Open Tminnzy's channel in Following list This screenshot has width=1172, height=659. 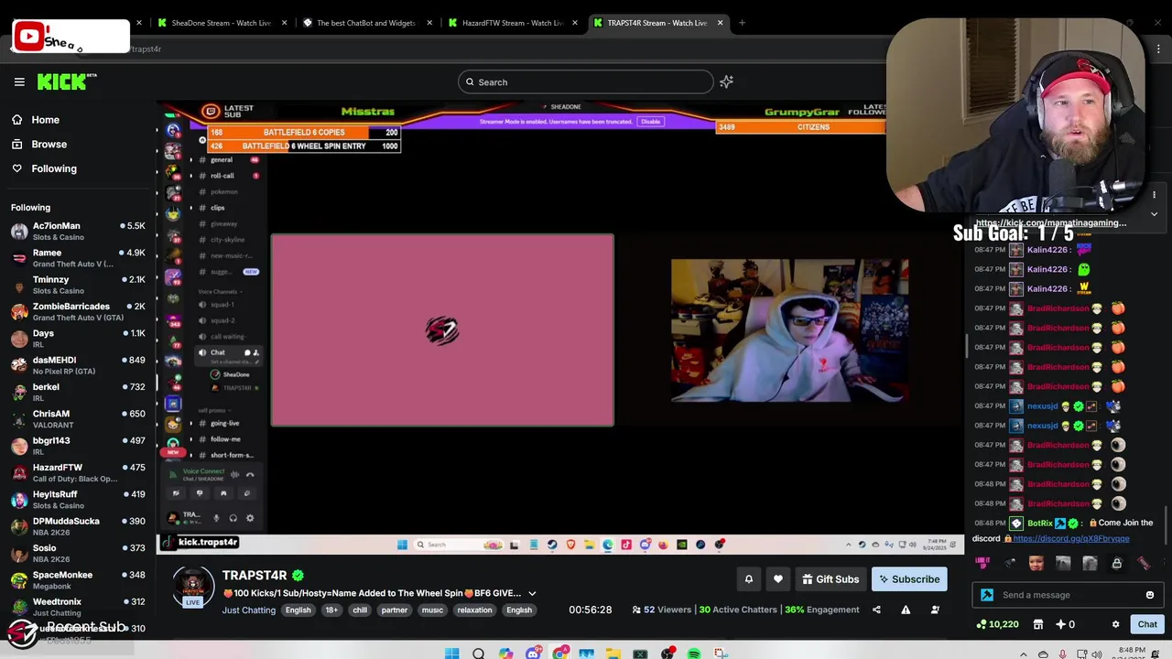pos(78,285)
